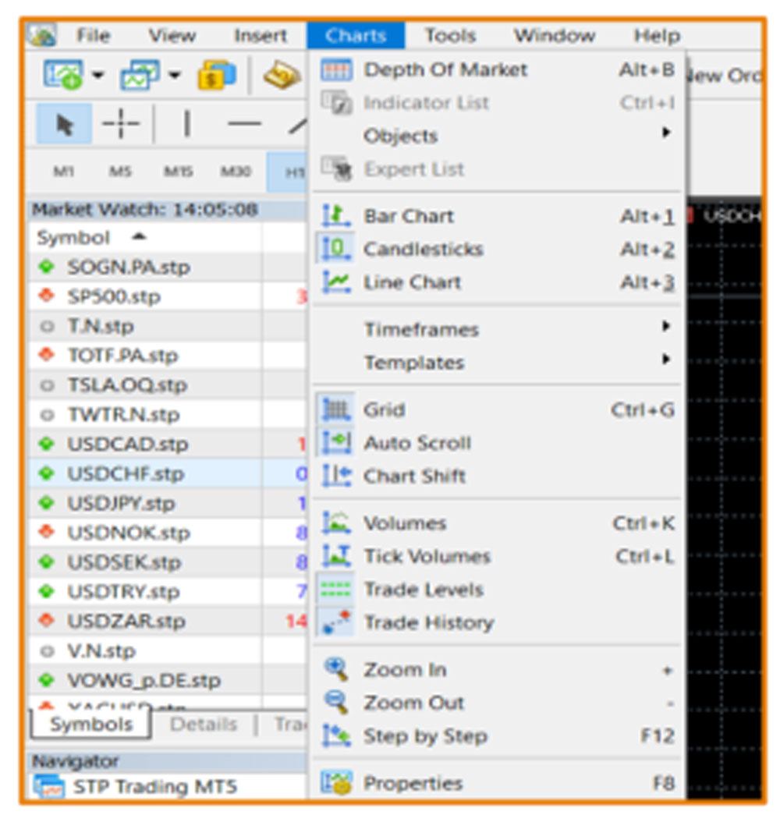Screen dimensions: 780x815
Task: Expand the Timeframes submenu
Action: coord(498,329)
